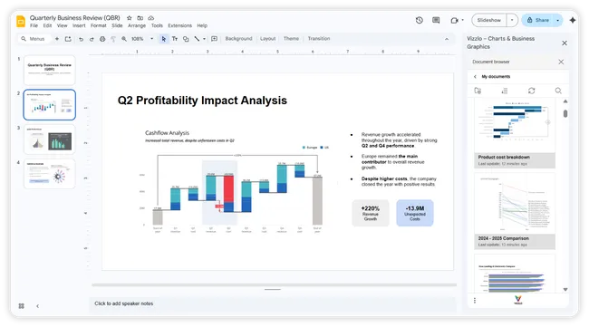This screenshot has height=327, width=589.
Task: Select the shape tool
Action: click(x=186, y=39)
